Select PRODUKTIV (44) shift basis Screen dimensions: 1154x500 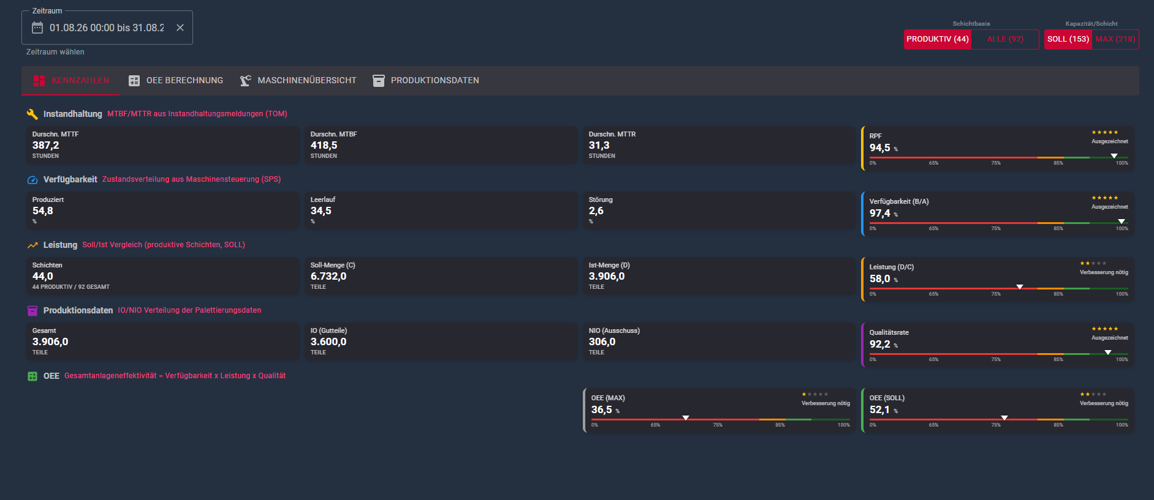938,39
